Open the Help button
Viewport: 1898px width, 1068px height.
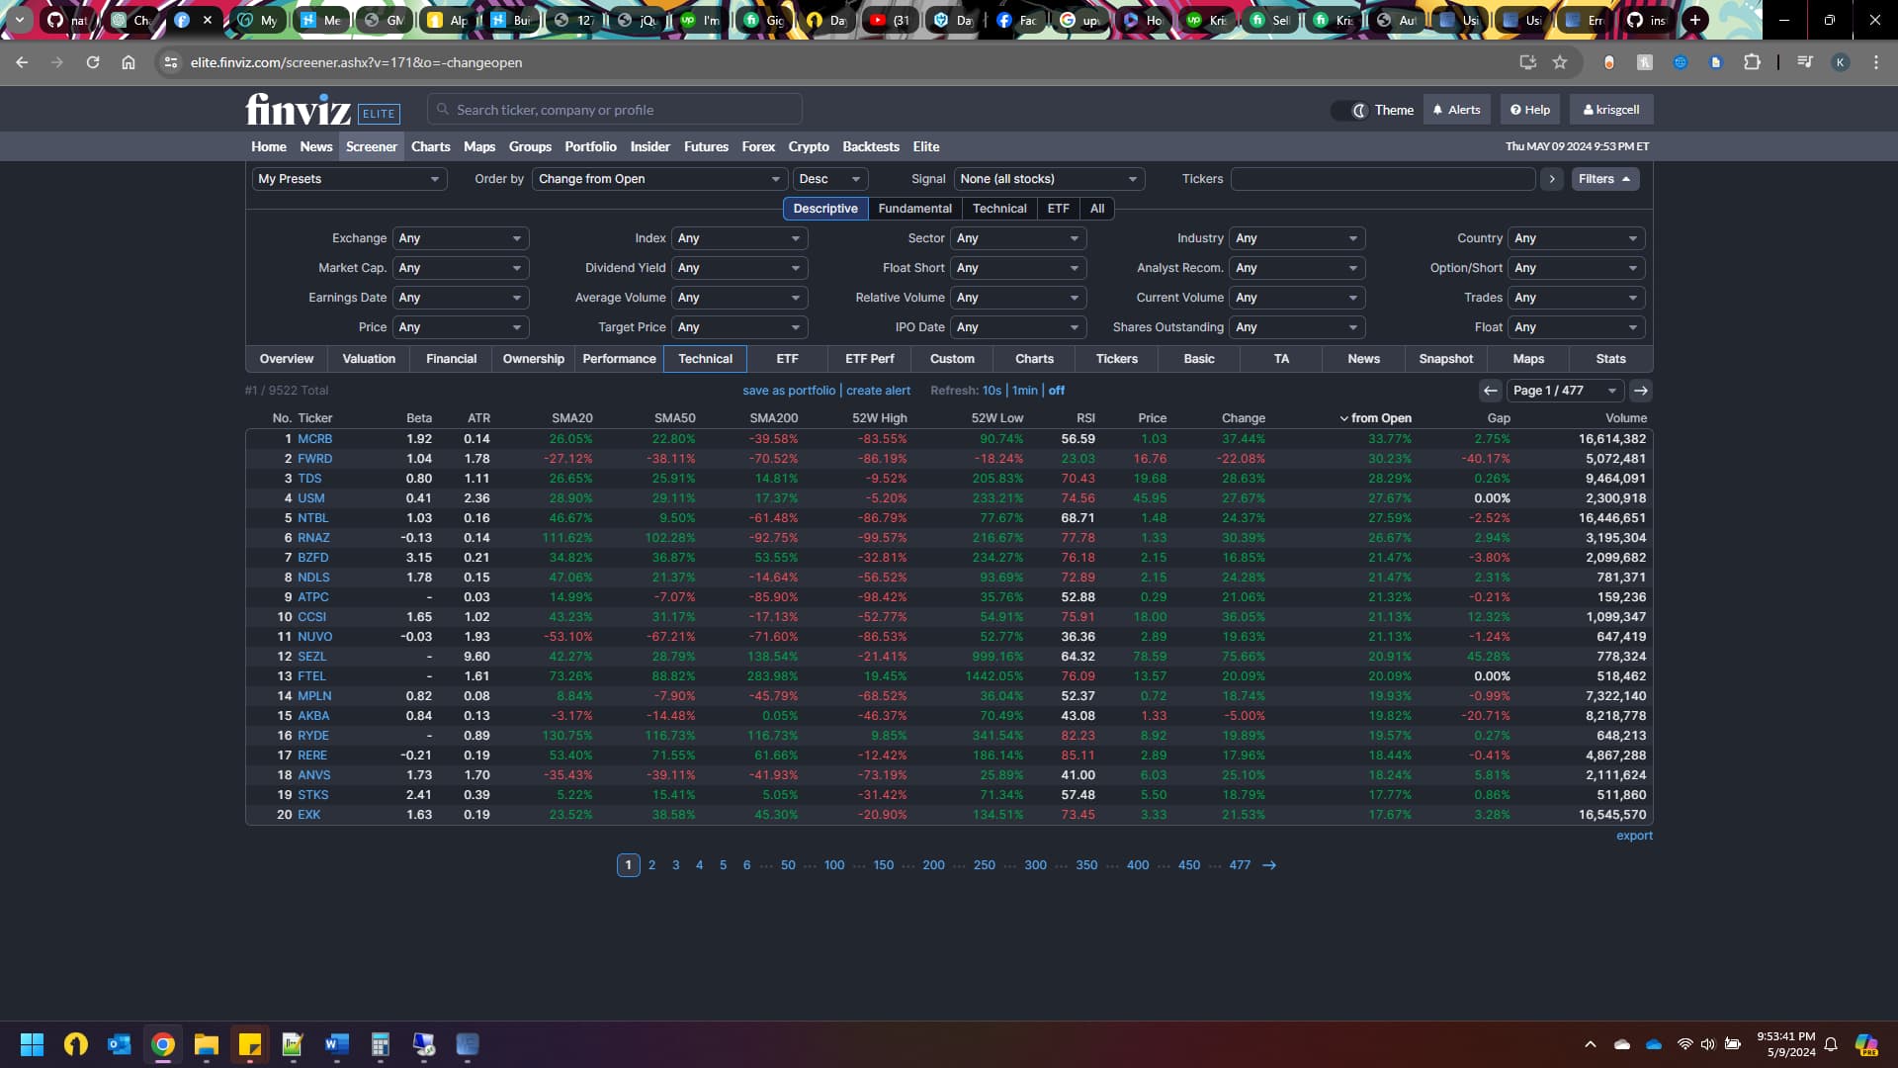pyautogui.click(x=1529, y=110)
